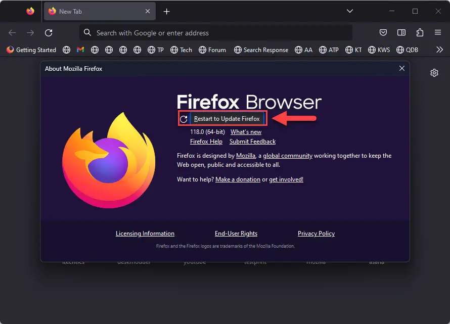Open the KWS bookmark
The width and height of the screenshot is (450, 324).
379,50
